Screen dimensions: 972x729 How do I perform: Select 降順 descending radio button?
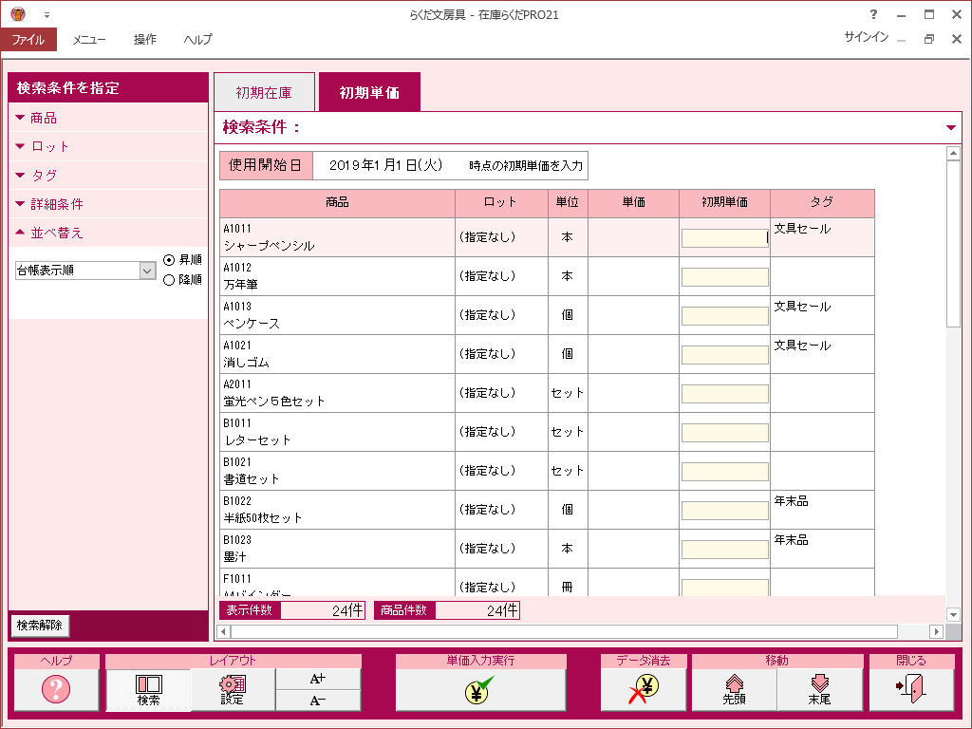[169, 280]
